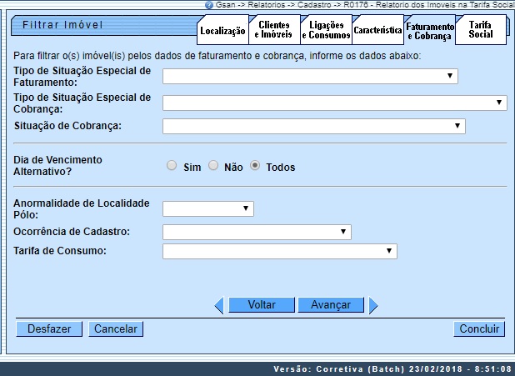Select Sim for Dia de Vencimento Alternativo
Screen dimensions: 515x376
coord(172,166)
